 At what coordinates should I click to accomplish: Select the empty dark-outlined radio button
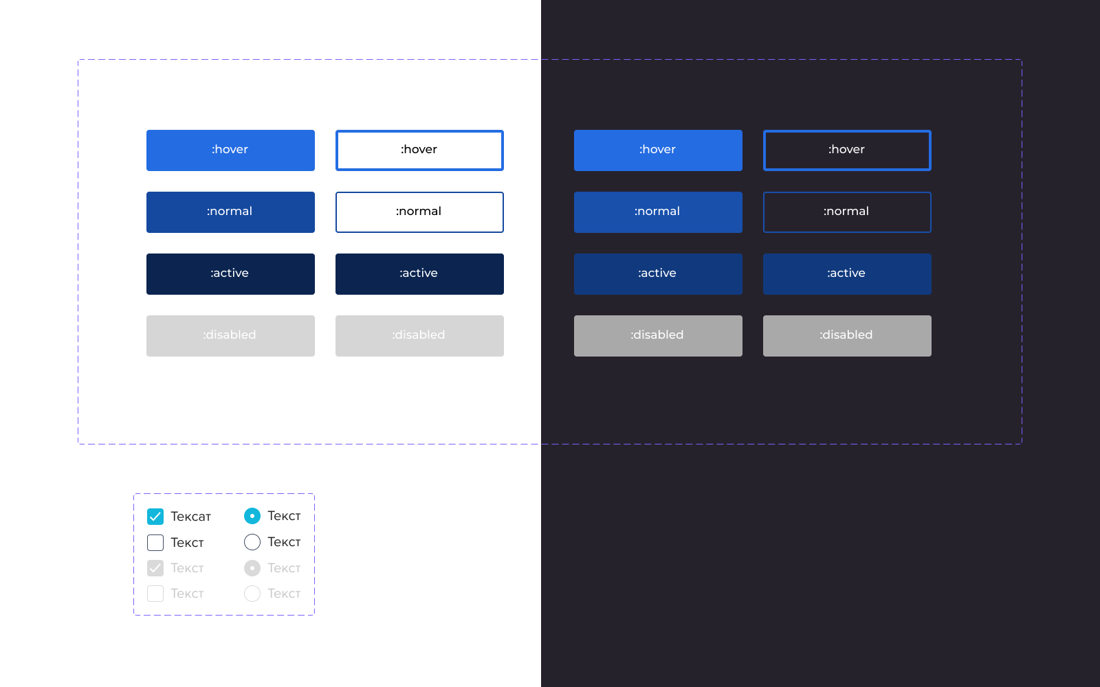coord(252,542)
